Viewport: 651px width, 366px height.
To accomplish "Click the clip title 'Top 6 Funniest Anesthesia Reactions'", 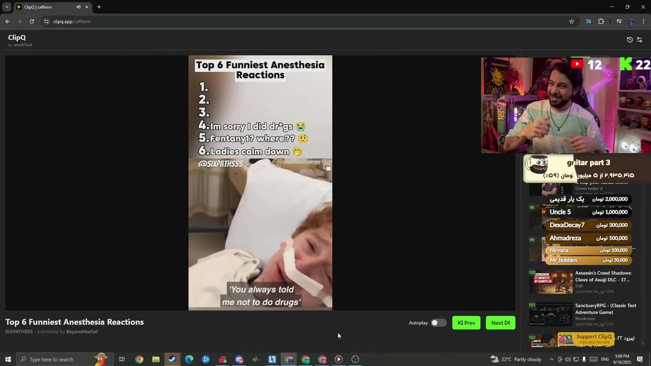I will [x=75, y=322].
